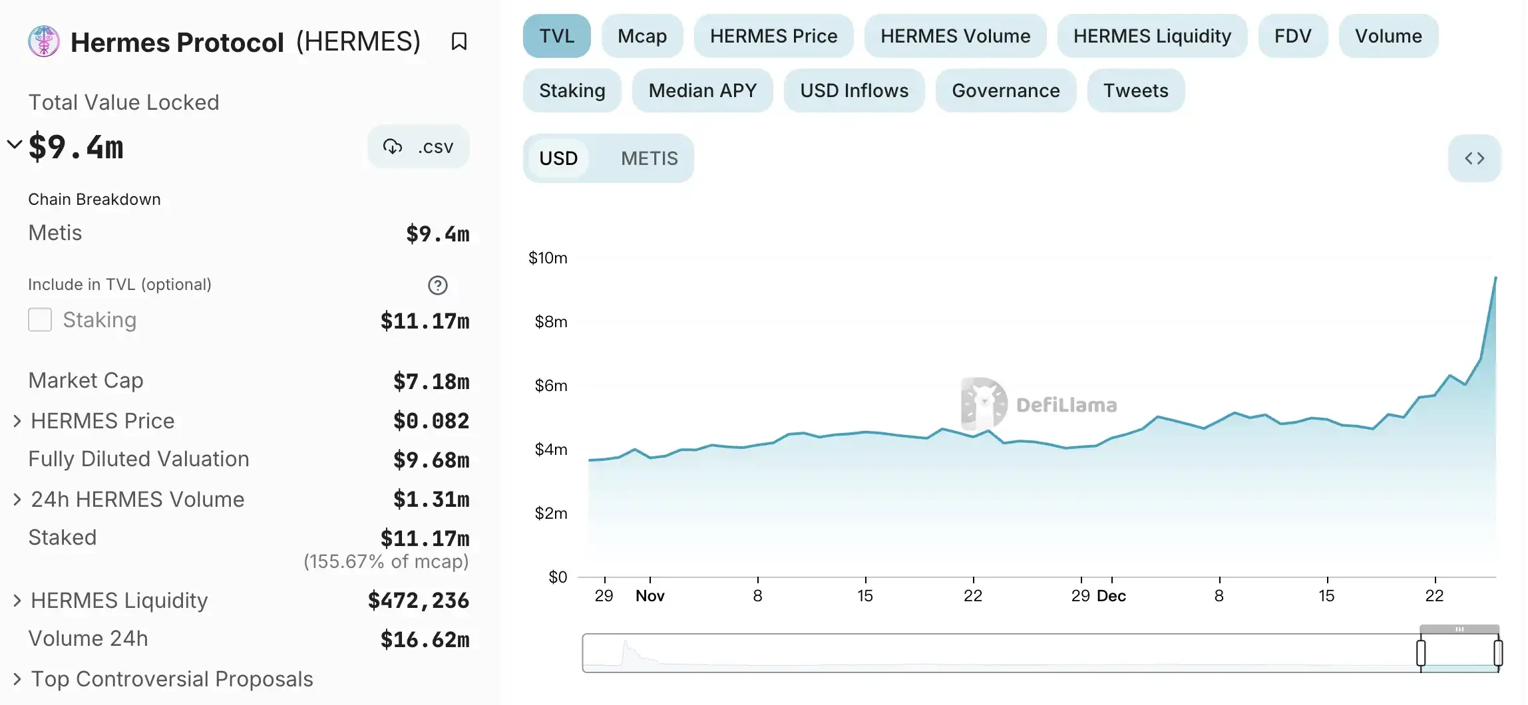Screen dimensions: 1528x705
Task: Collapse the Total Value Locked section chevron
Action: (x=13, y=143)
